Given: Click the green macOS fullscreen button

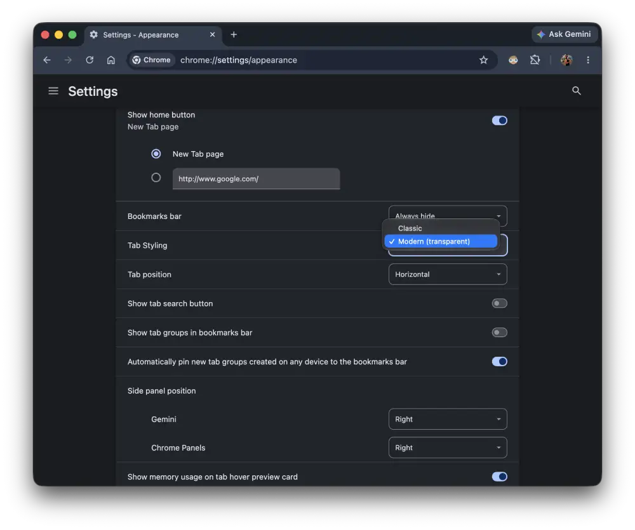Looking at the screenshot, I should (72, 35).
